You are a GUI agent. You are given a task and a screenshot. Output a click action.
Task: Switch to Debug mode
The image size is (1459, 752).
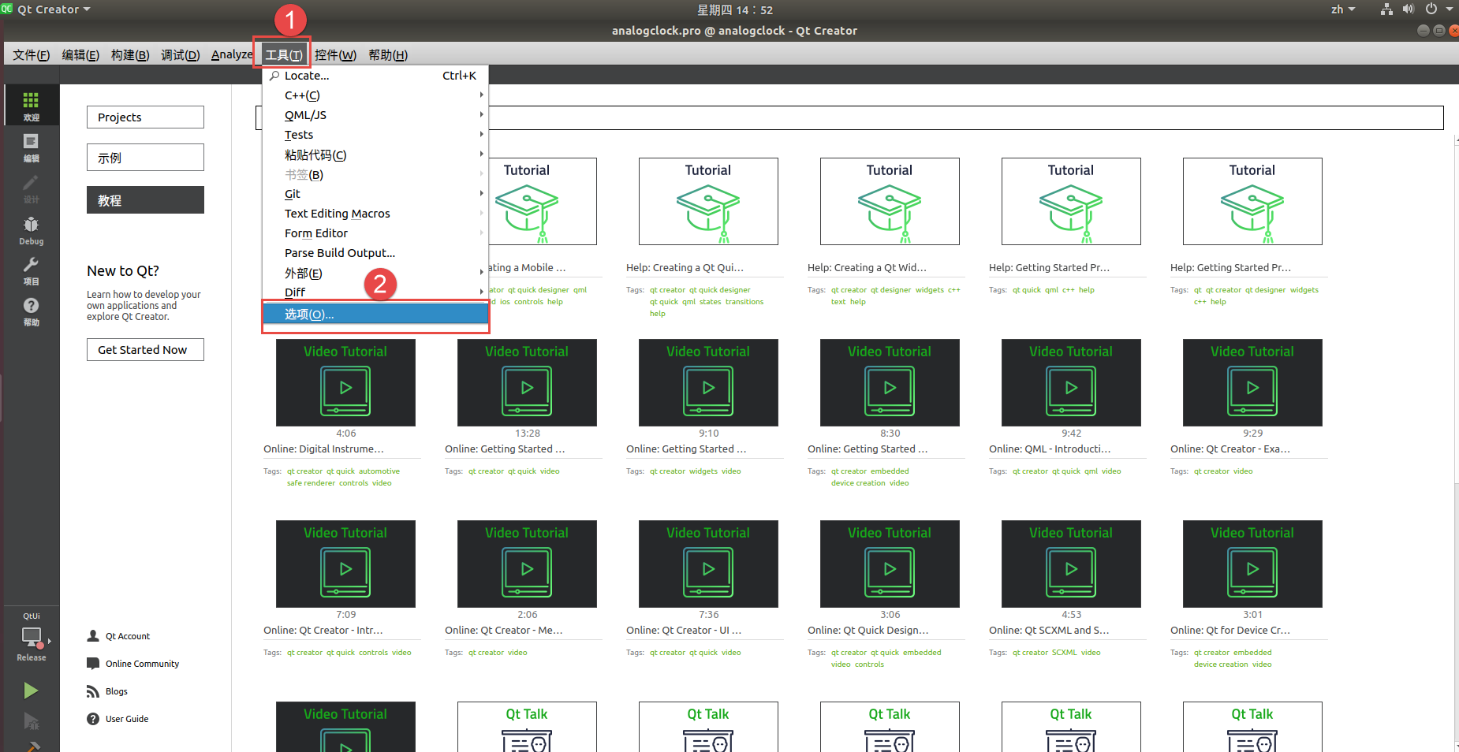(x=31, y=229)
